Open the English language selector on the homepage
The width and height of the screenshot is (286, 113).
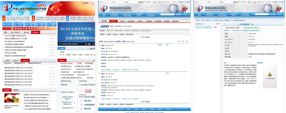tap(92, 3)
